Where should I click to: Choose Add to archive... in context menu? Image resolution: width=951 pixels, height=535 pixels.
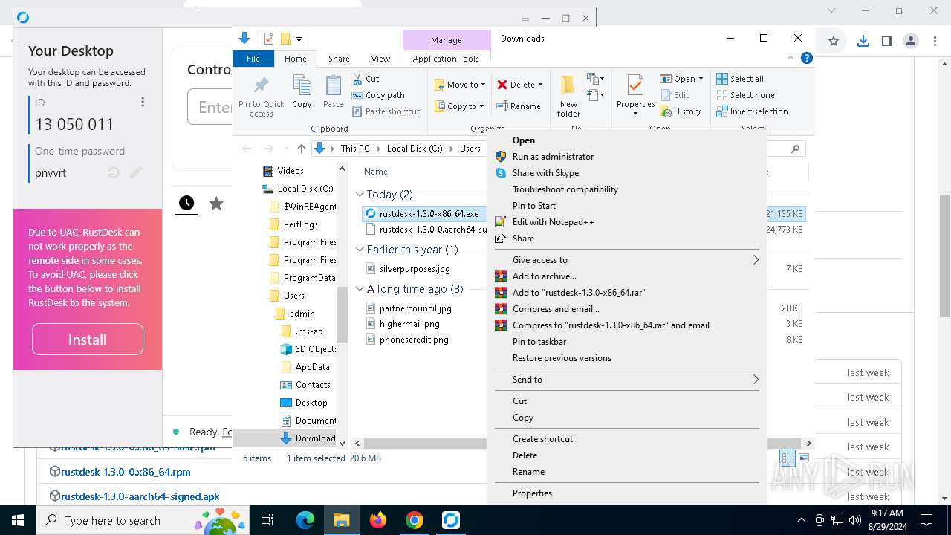coord(626,276)
